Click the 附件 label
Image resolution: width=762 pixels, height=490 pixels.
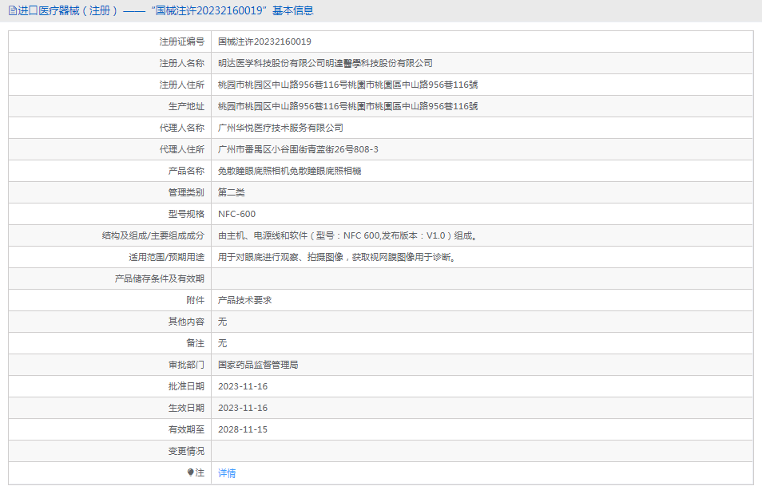pyautogui.click(x=196, y=300)
